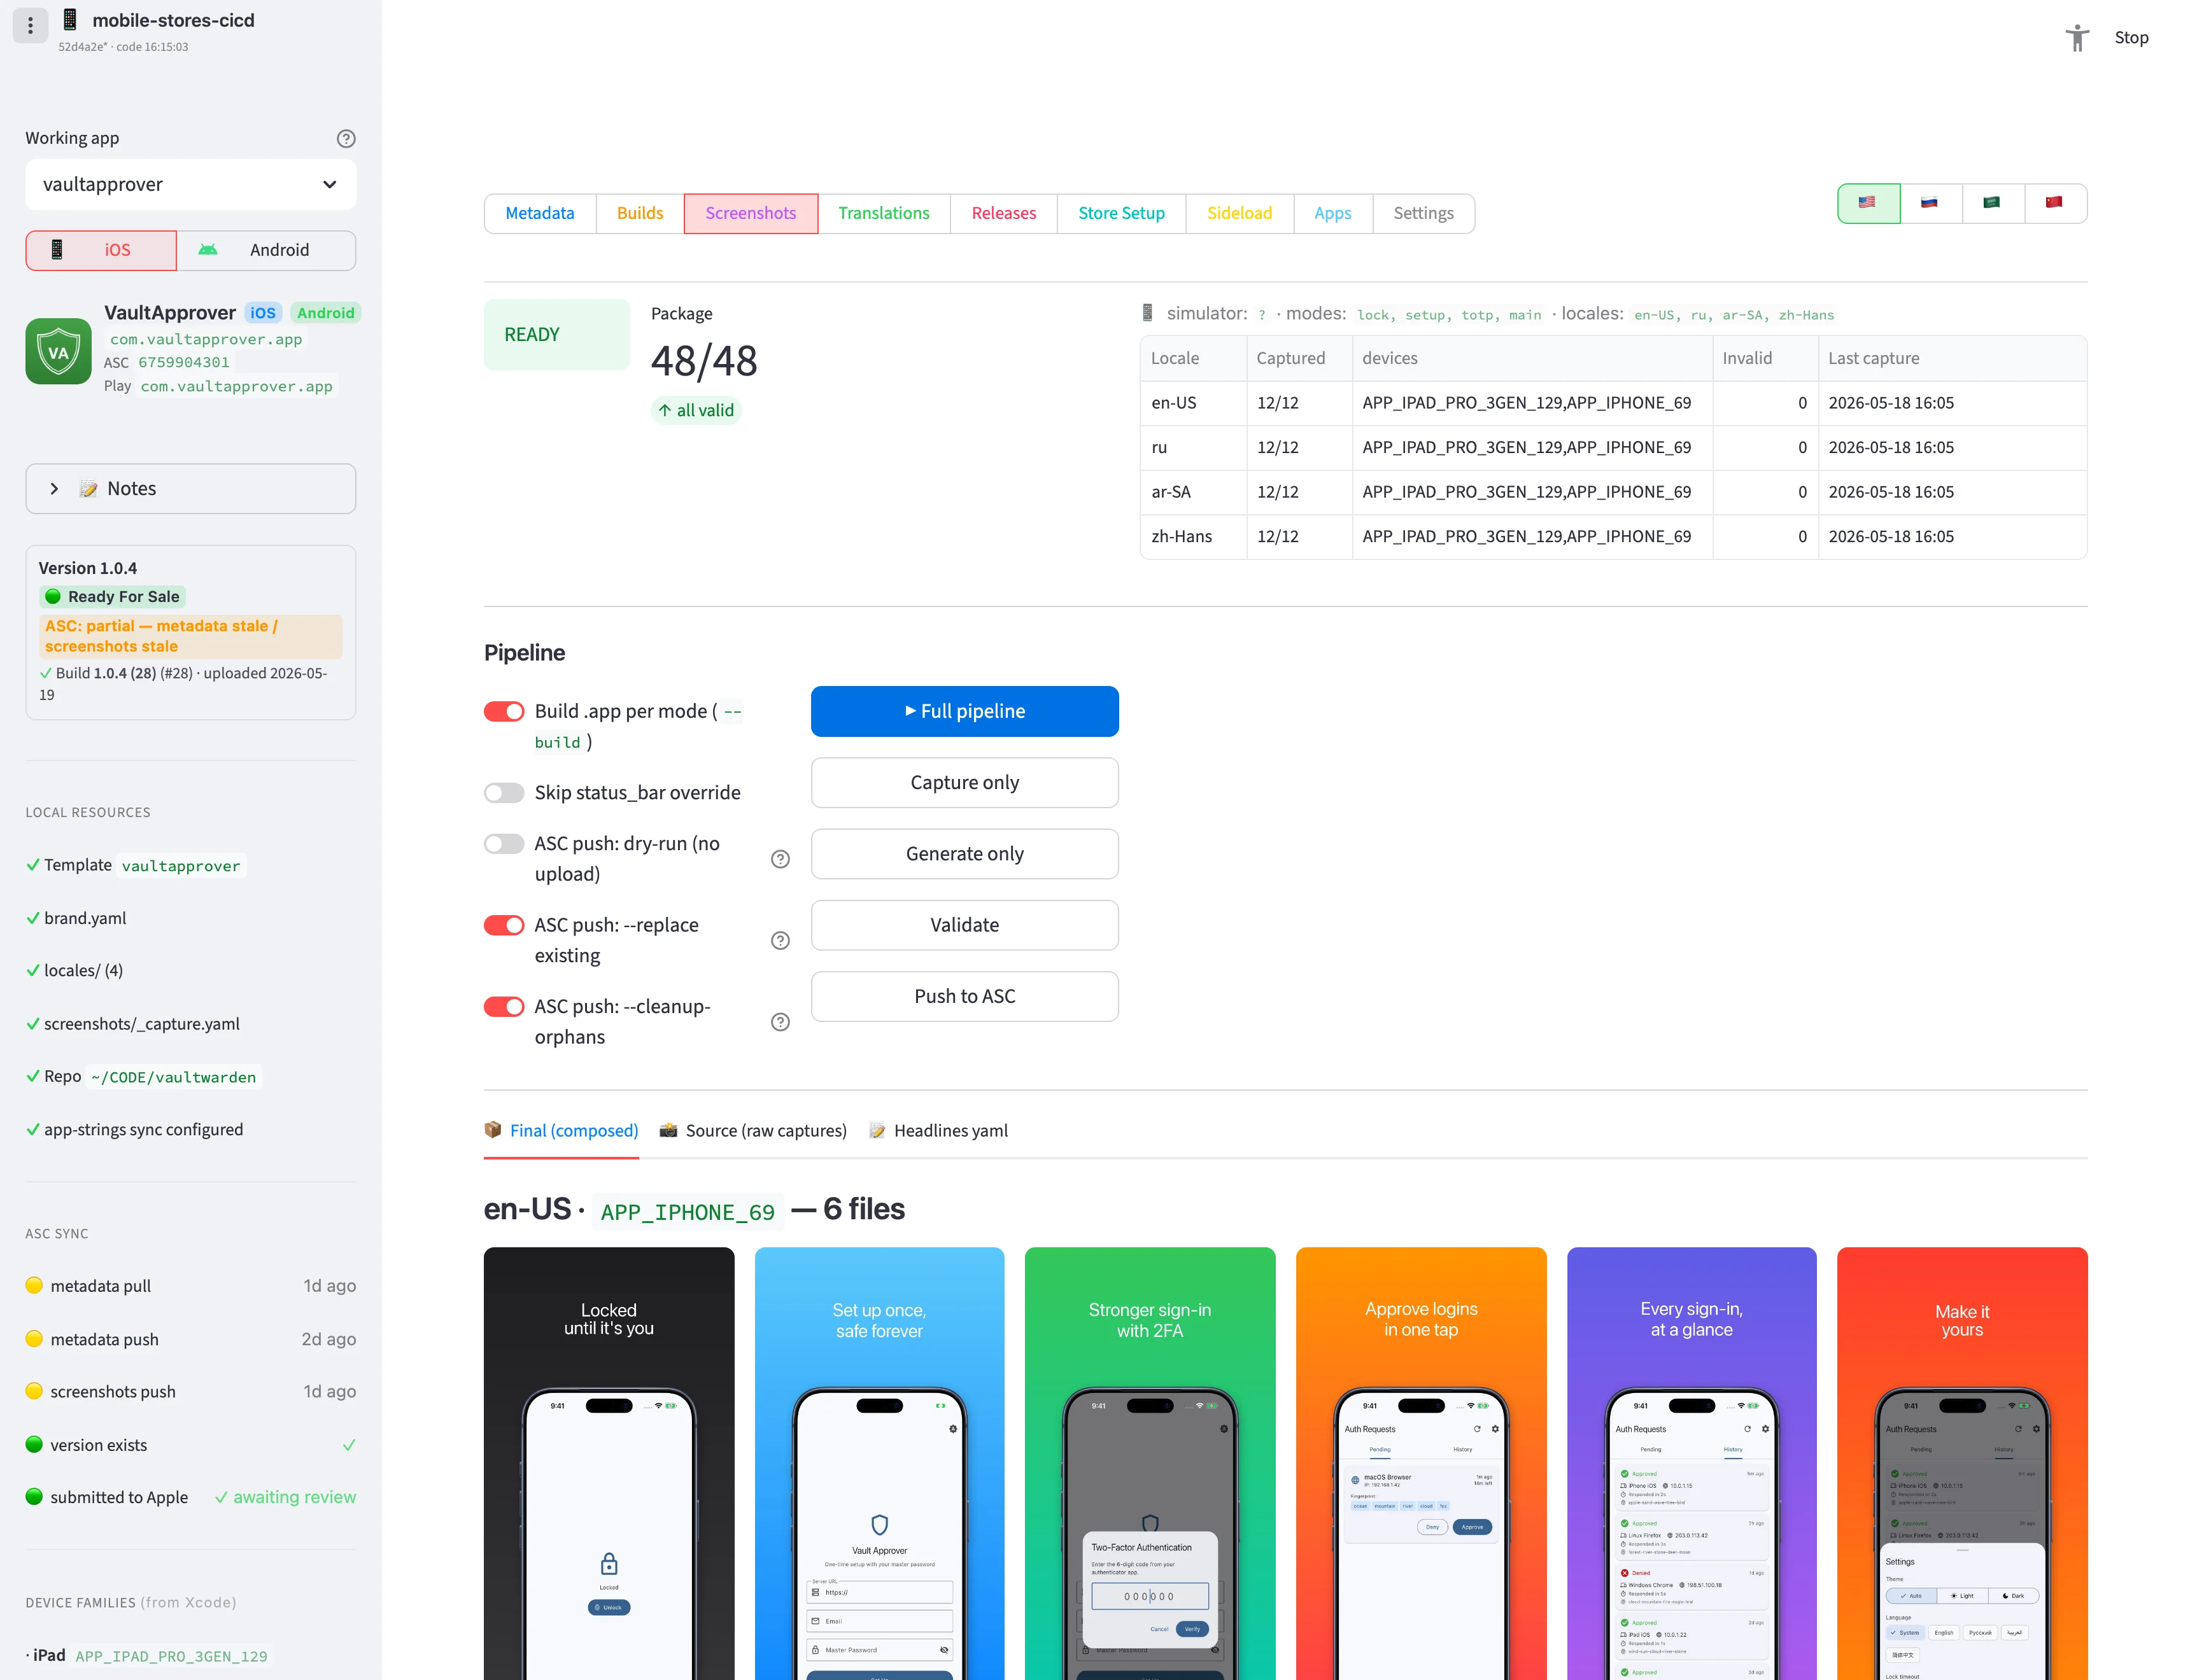Click the simulator phone icon above locale table
This screenshot has height=1680, width=2190.
pyautogui.click(x=1148, y=313)
